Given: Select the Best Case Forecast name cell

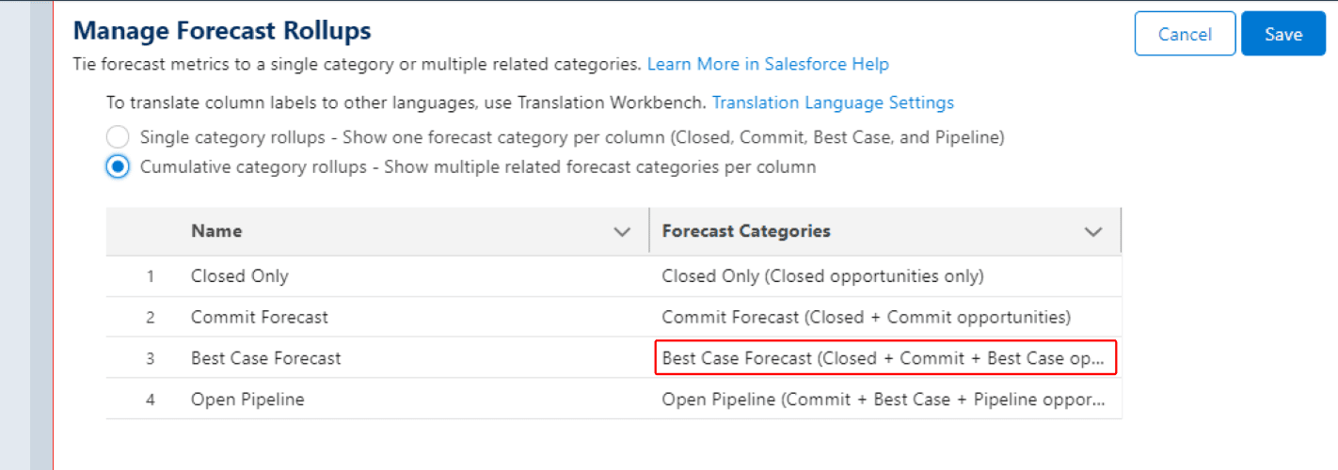Looking at the screenshot, I should 266,358.
